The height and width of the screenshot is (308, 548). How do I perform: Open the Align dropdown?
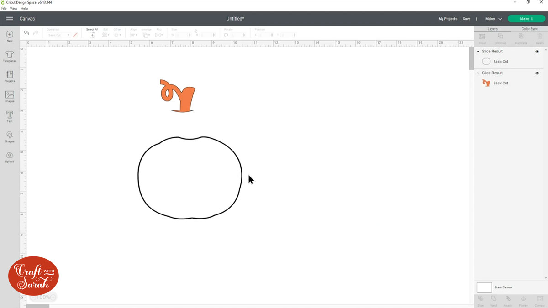pos(134,35)
